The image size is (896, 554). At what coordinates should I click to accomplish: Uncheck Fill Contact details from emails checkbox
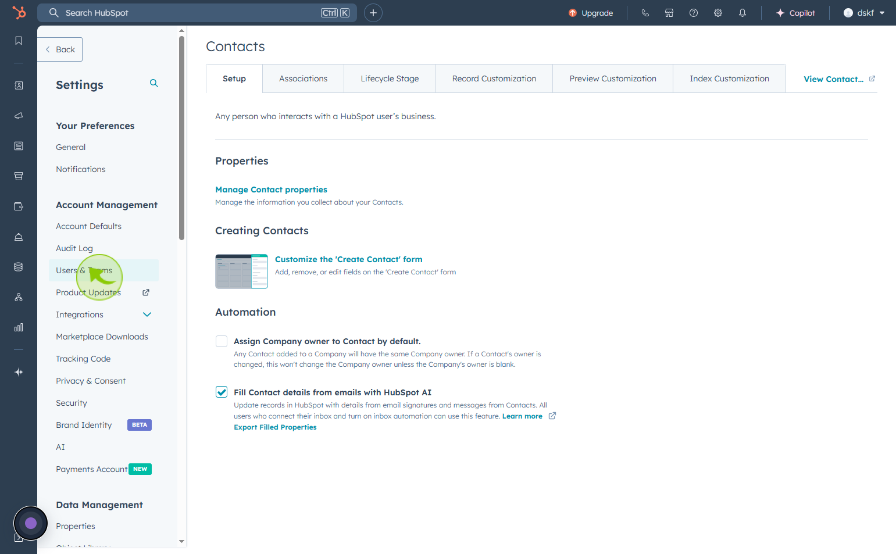[222, 392]
